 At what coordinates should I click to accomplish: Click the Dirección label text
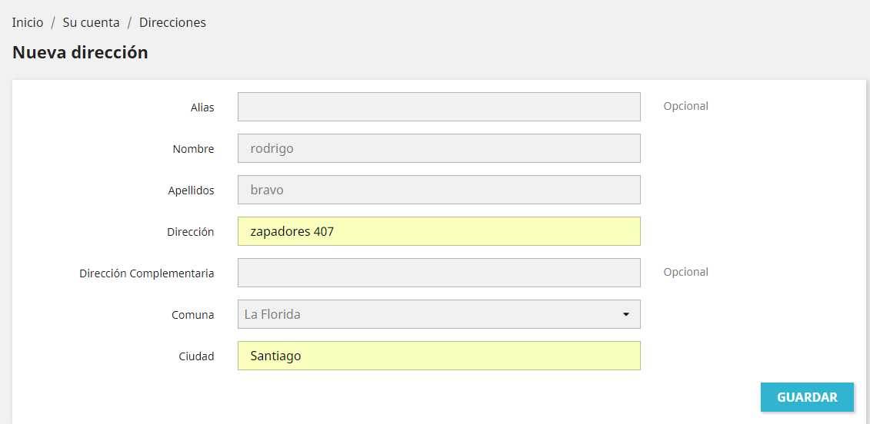coord(190,232)
